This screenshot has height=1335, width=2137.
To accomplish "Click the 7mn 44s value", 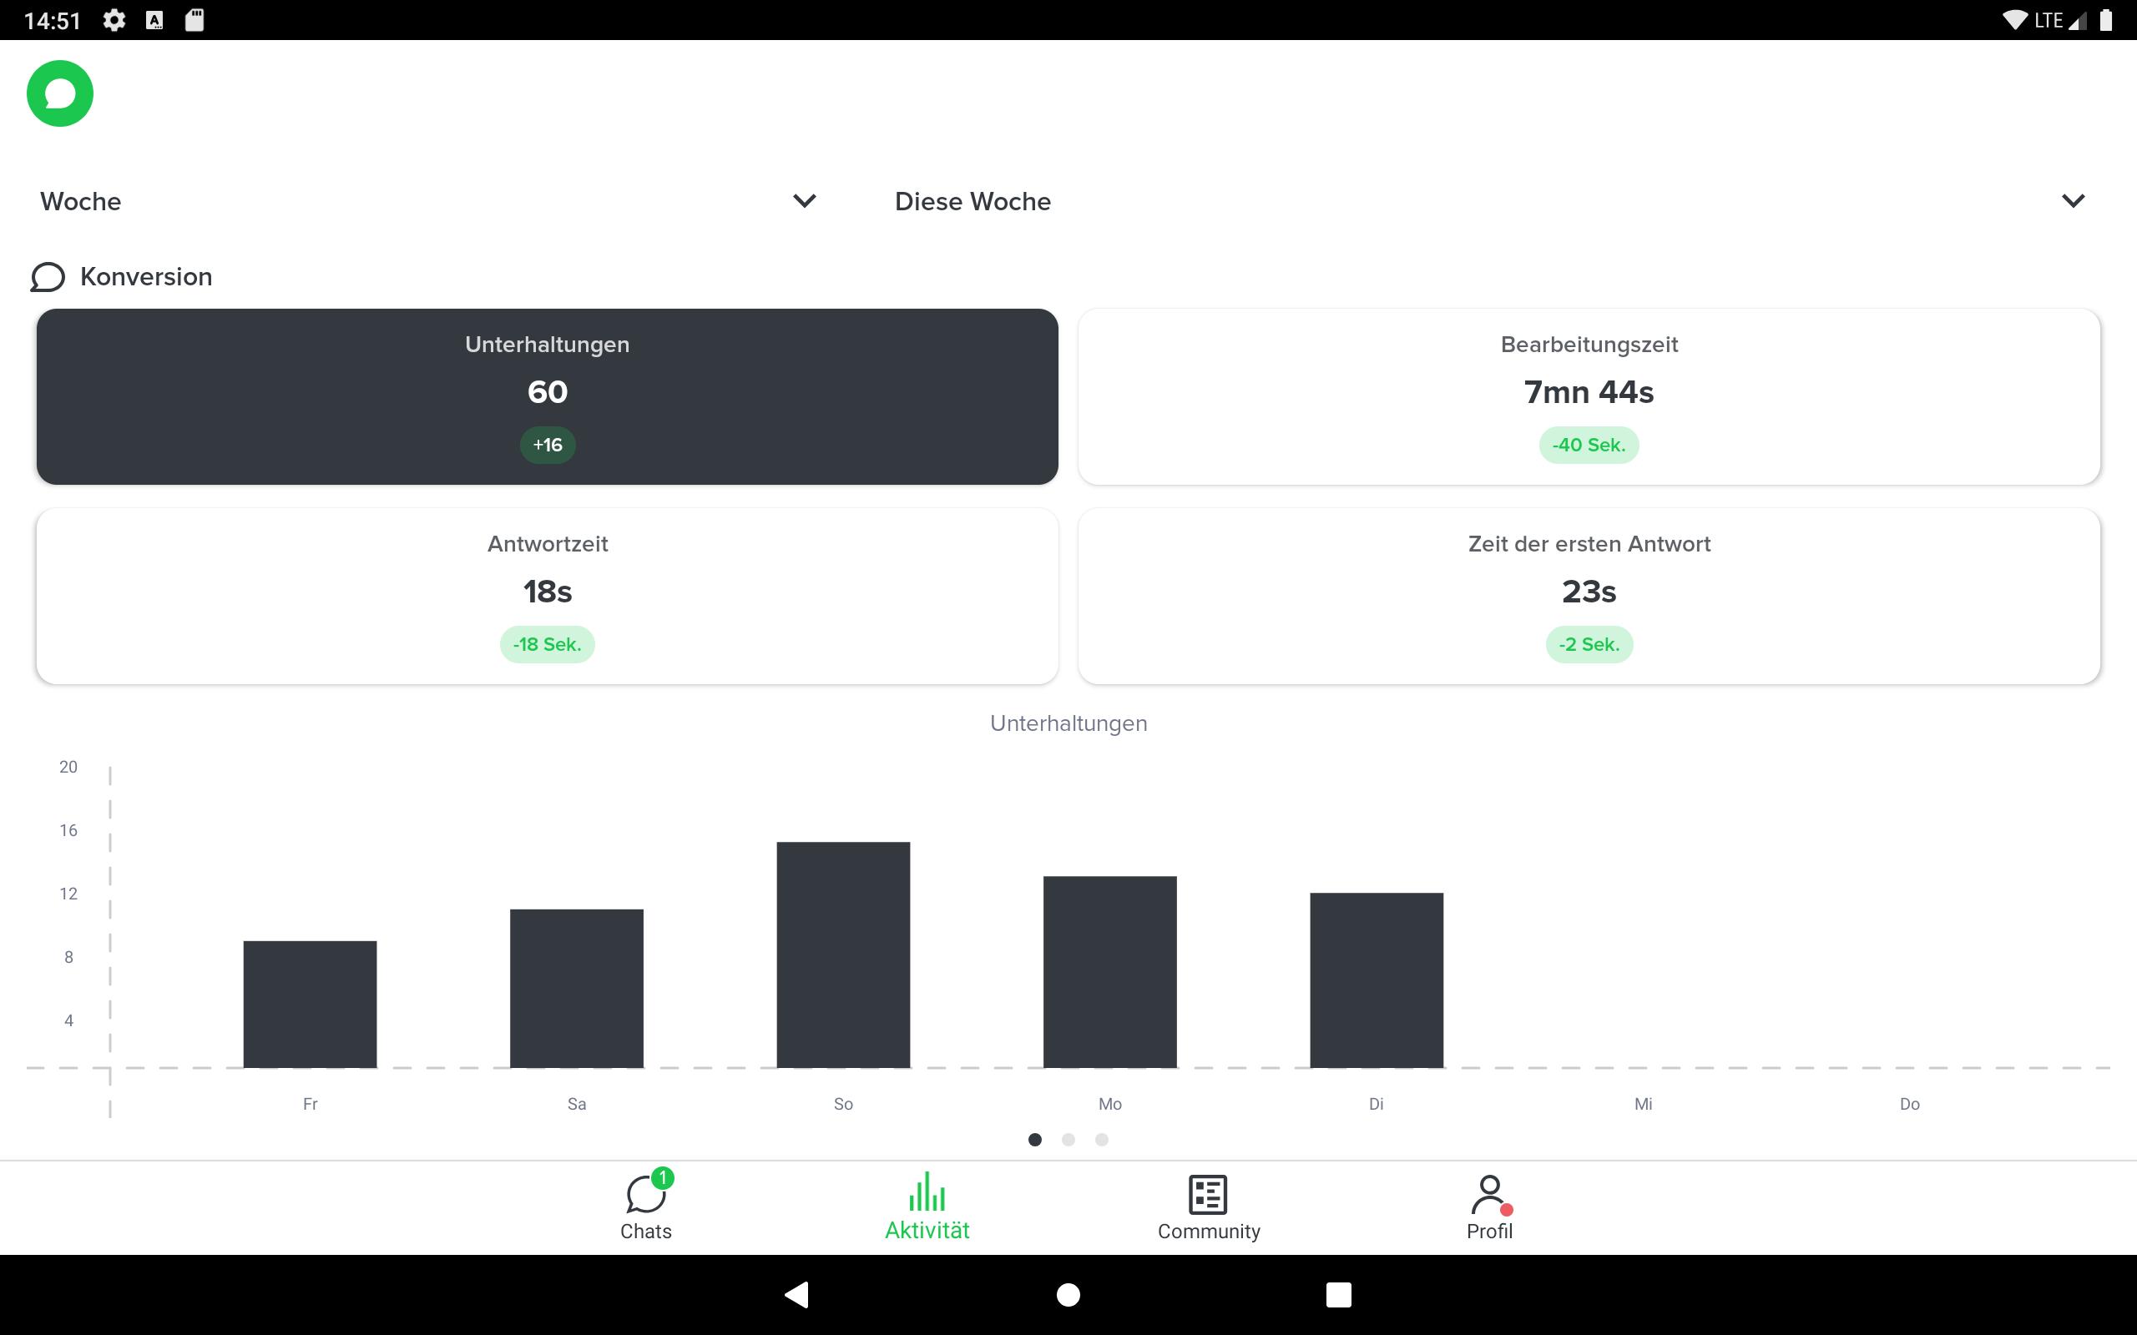I will pyautogui.click(x=1589, y=392).
